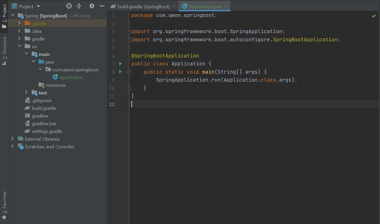Click the collapse all icon in Project panel
The width and height of the screenshot is (380, 224).
click(x=79, y=6)
